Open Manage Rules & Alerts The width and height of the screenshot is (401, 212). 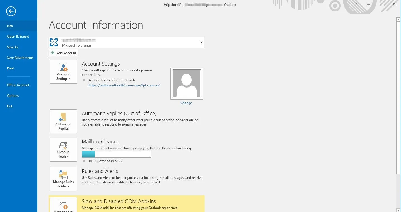tap(63, 179)
